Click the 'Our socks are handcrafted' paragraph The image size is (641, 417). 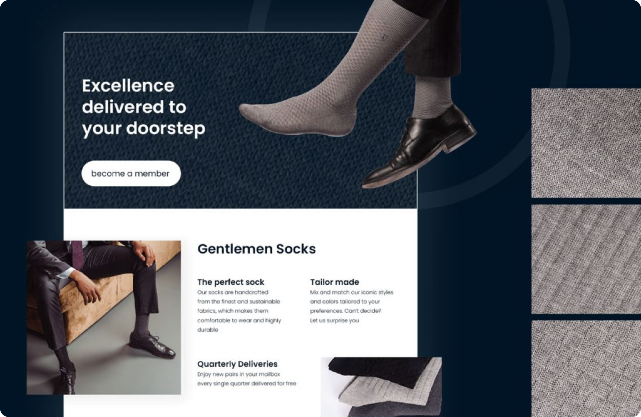(239, 311)
